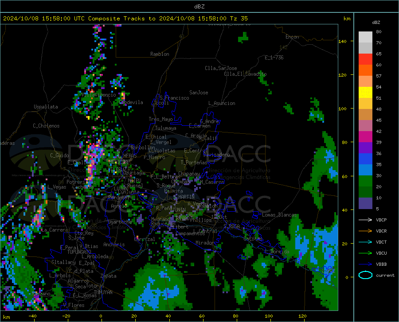This screenshot has height=322, width=399.
Task: Click the E_1-736 map label
Action: (x=274, y=58)
